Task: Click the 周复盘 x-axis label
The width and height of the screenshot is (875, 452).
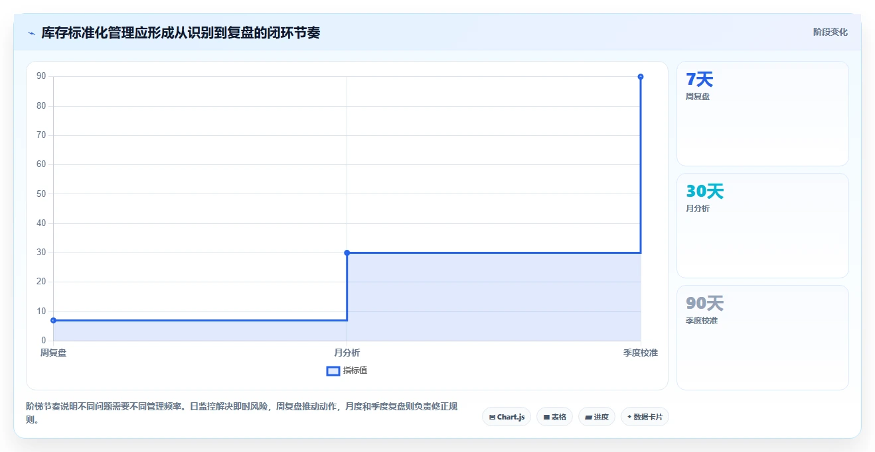Action: tap(53, 353)
